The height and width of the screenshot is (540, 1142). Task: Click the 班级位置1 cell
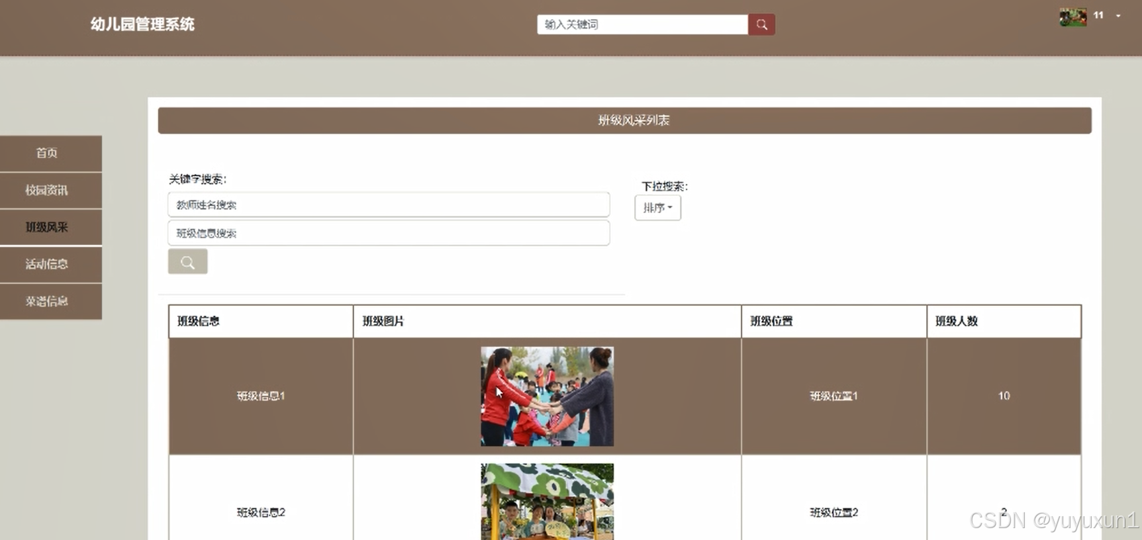point(833,396)
